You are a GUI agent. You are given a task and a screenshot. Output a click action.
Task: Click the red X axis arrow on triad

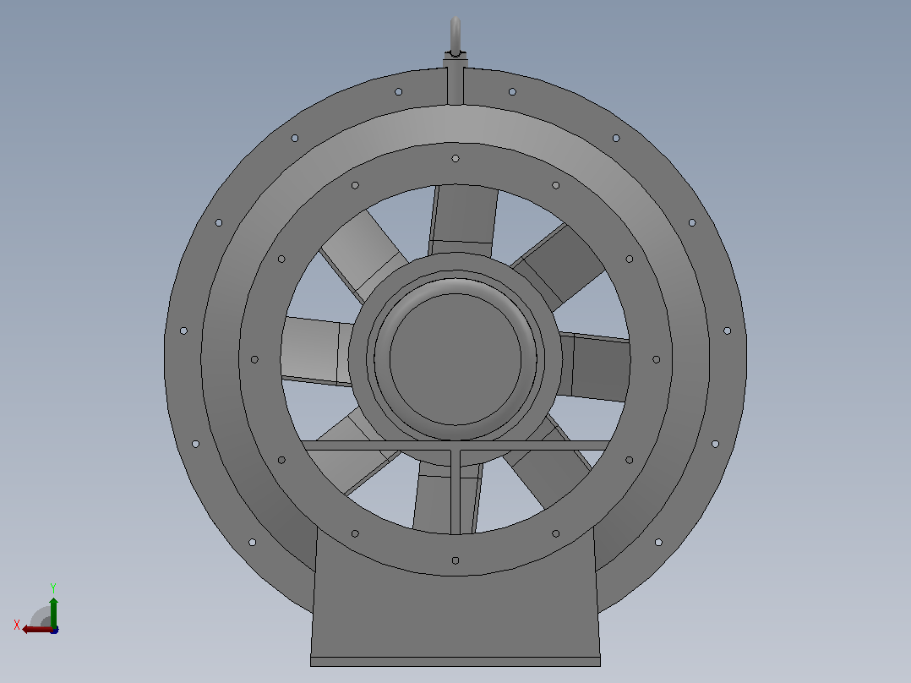tap(36, 629)
